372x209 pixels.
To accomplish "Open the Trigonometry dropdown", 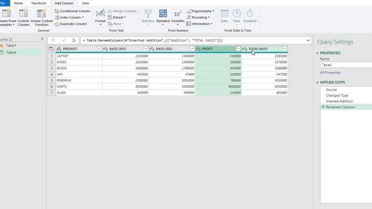I will coord(200,11).
